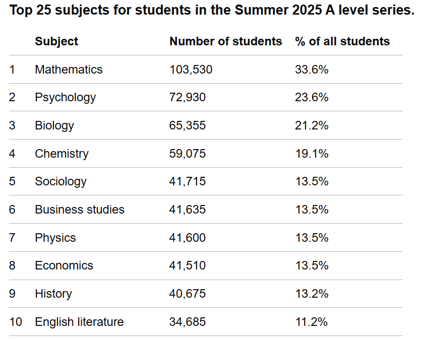Click the table title about Summer 2025
The height and width of the screenshot is (340, 421).
pyautogui.click(x=212, y=11)
